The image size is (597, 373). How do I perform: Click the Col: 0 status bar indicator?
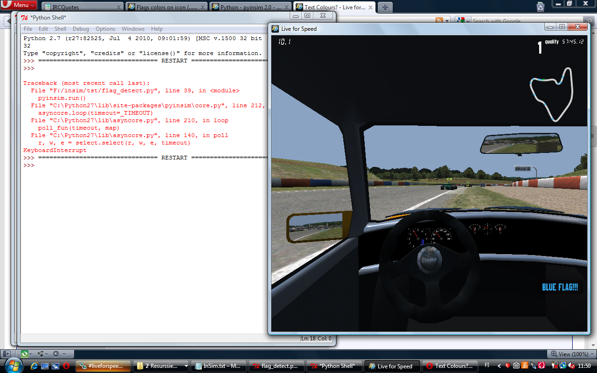coord(325,338)
